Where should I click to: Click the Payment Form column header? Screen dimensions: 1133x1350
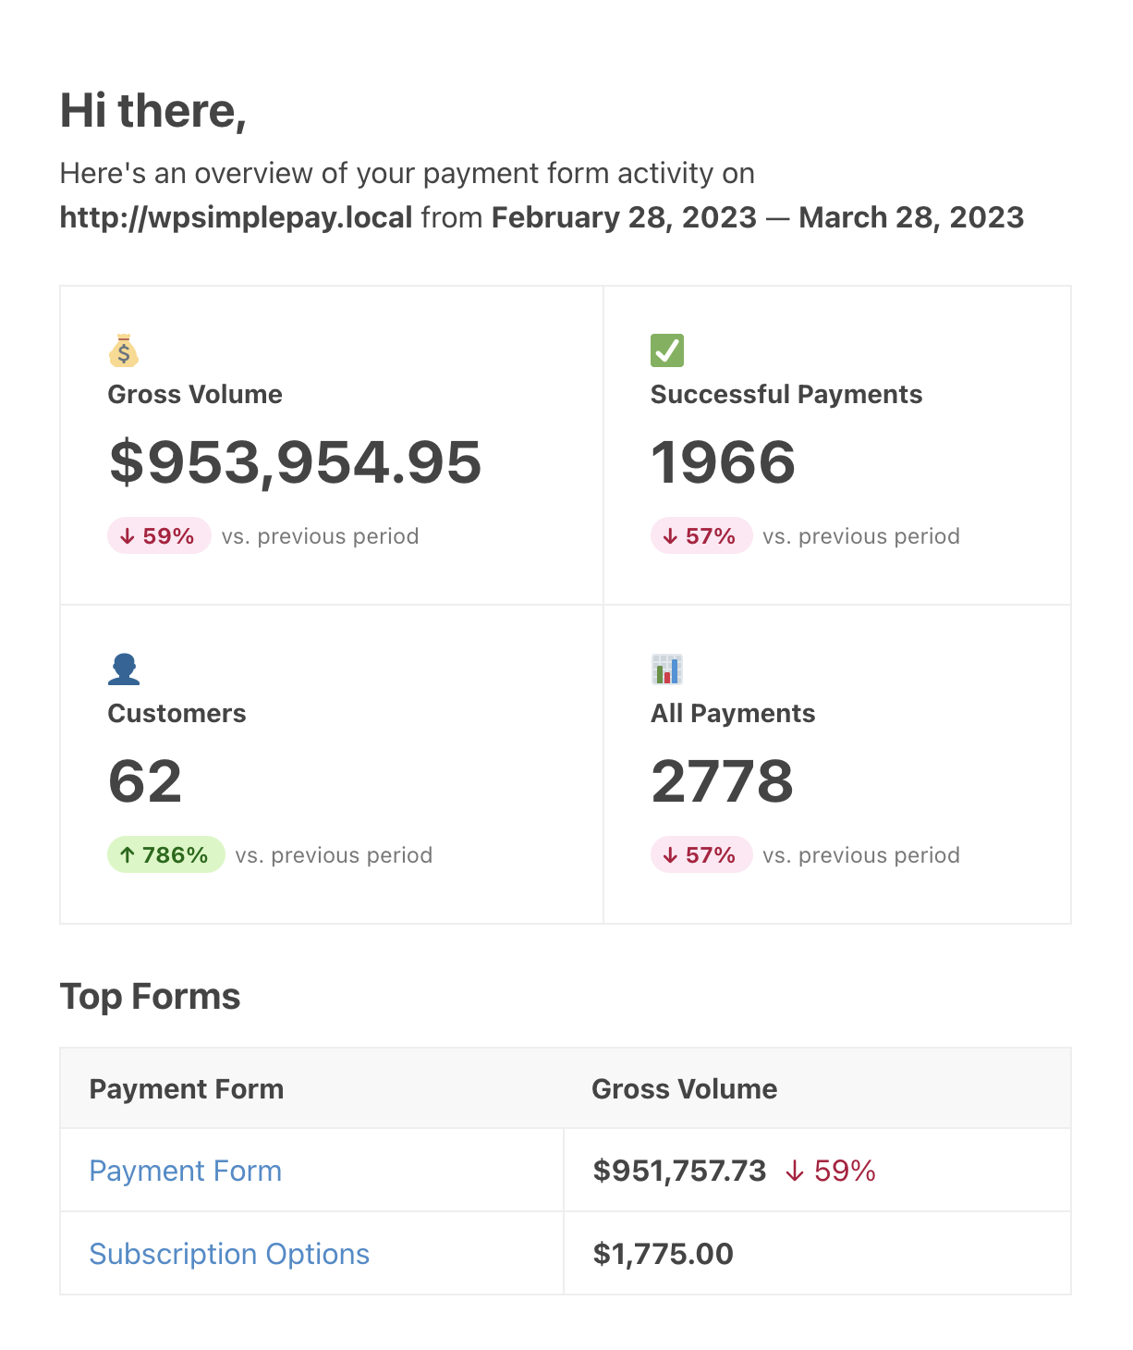(186, 1089)
